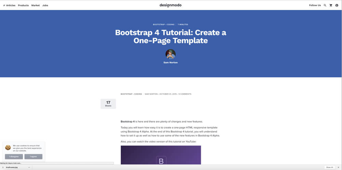Viewport: 342px width, 170px height.
Task: Go to the Jobs section
Action: coord(45,5)
